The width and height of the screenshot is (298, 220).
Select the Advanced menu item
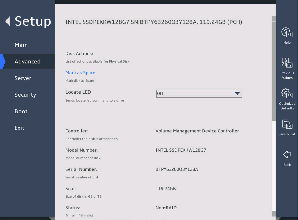(28, 61)
